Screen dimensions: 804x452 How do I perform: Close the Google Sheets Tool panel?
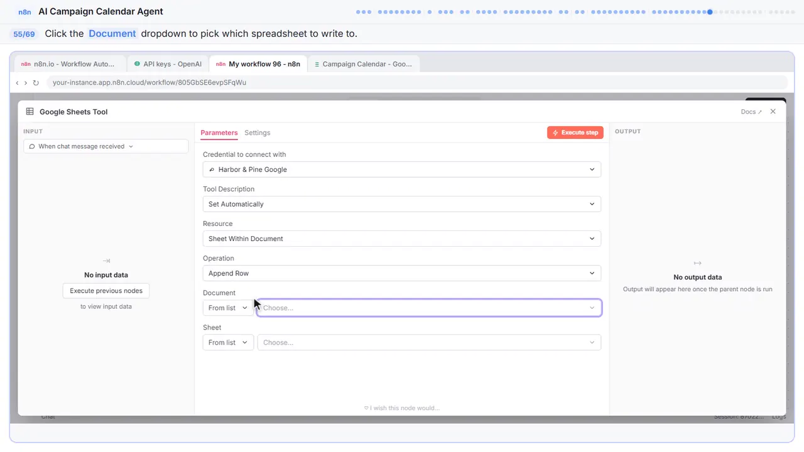click(773, 112)
